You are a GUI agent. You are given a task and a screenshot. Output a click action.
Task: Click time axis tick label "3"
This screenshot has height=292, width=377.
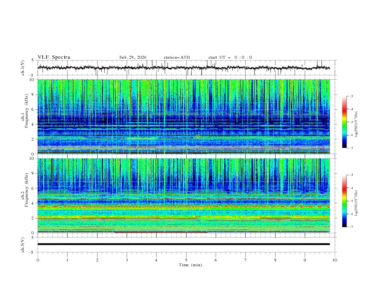pos(127,260)
